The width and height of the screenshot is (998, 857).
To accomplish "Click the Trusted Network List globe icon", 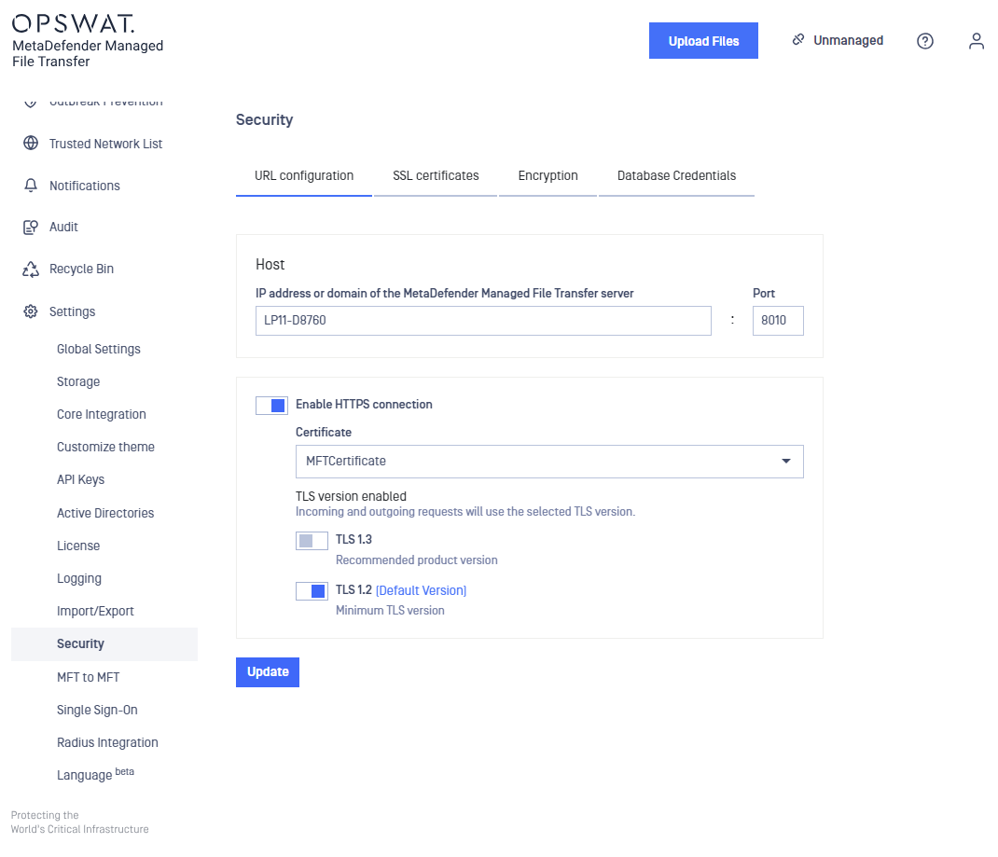I will click(31, 144).
